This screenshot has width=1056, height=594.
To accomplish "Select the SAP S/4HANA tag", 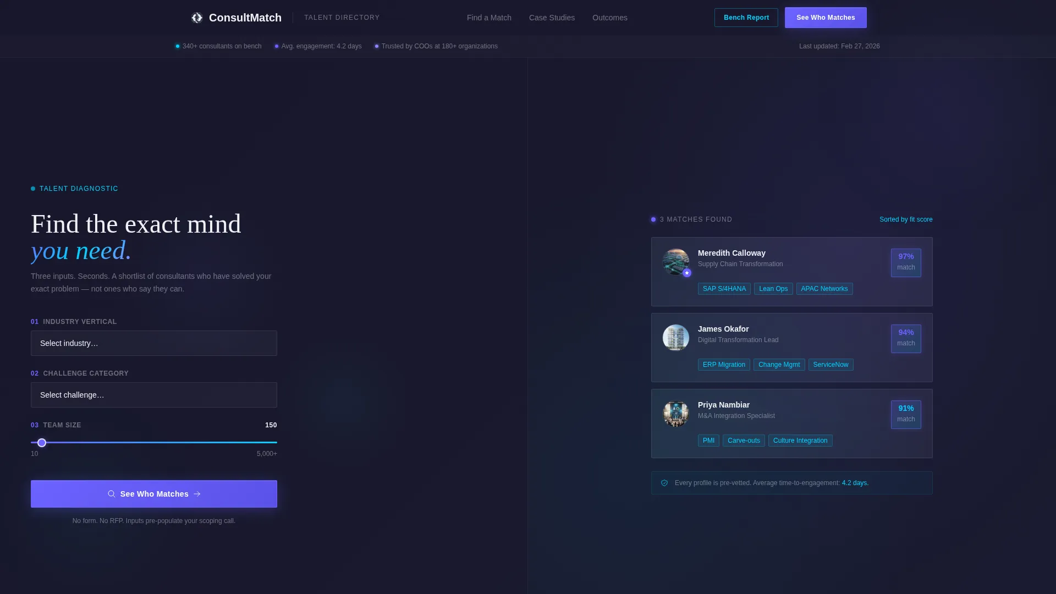I will pyautogui.click(x=724, y=289).
